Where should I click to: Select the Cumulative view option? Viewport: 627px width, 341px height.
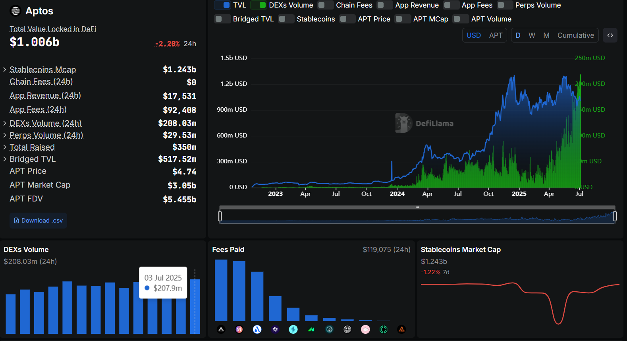pyautogui.click(x=576, y=35)
